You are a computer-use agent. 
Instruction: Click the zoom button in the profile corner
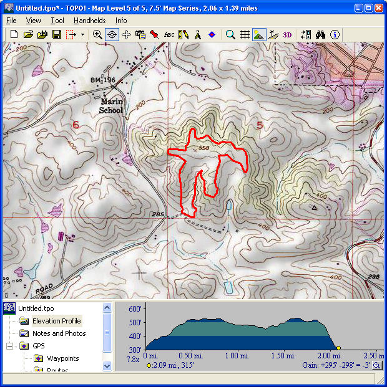click(x=377, y=366)
